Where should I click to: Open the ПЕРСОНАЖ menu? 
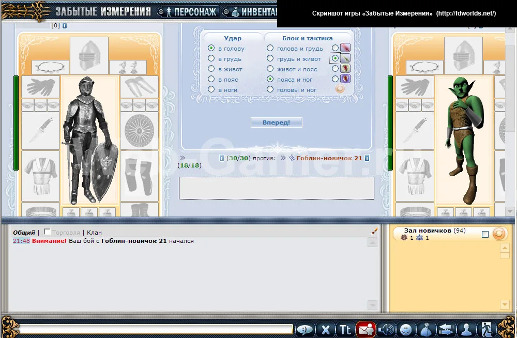tap(188, 12)
